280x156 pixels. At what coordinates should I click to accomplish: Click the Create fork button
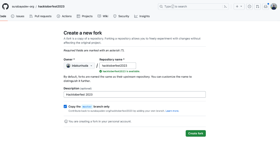pos(196,134)
